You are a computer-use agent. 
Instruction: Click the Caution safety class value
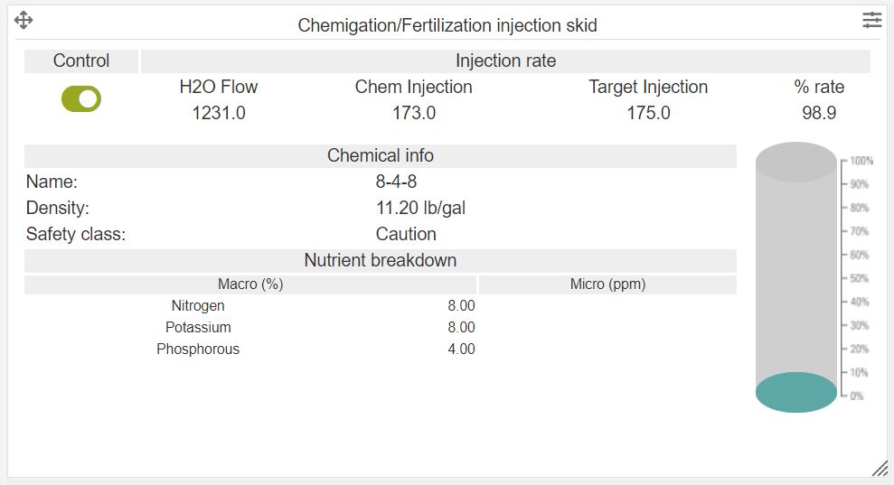[406, 234]
